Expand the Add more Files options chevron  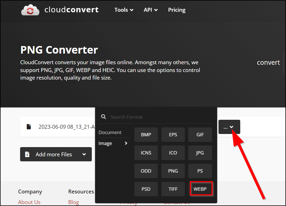coord(84,154)
